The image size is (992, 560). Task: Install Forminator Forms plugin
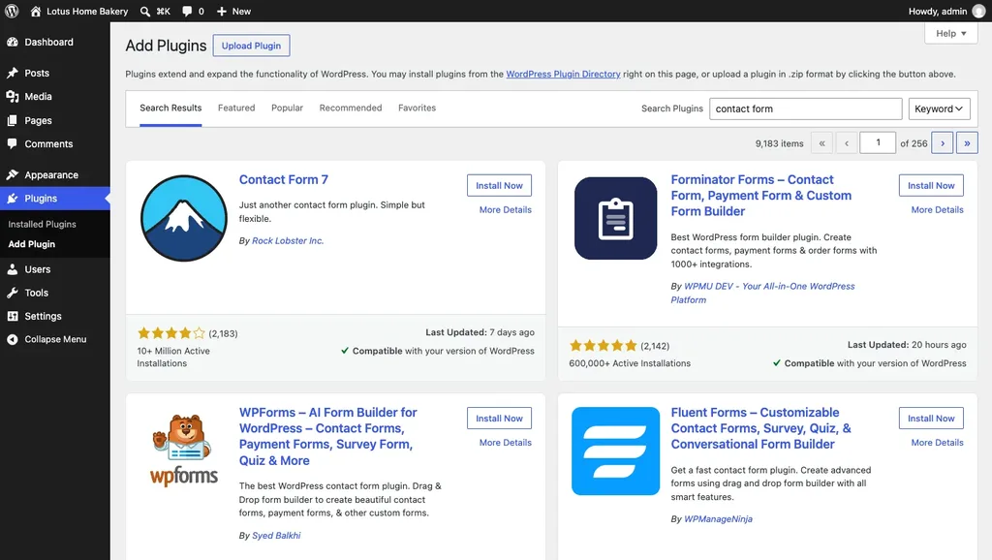coord(931,185)
